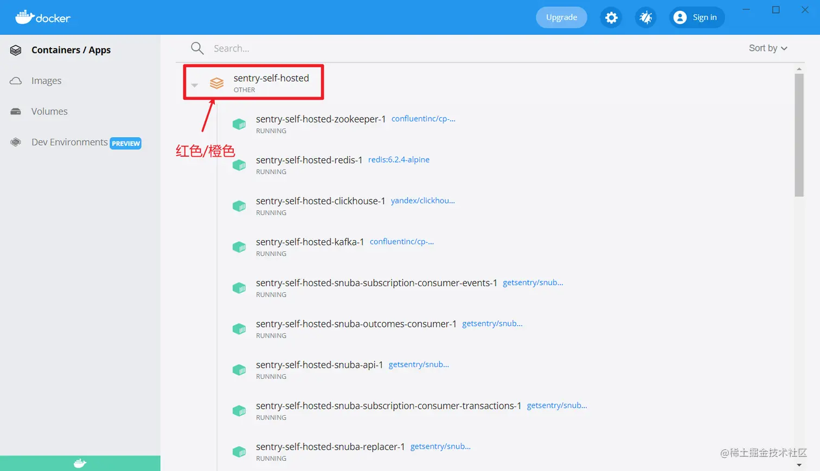Screen dimensions: 820x471
Task: Click subscription-consumer-transactions-1 container icon
Action: 239,411
